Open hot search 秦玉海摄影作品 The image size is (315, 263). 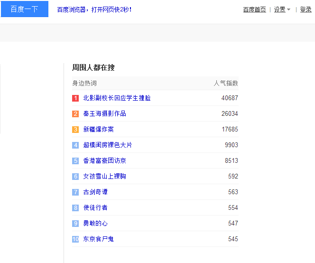click(x=105, y=113)
